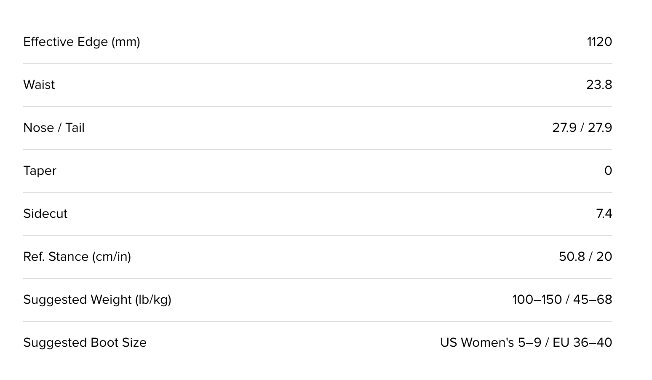Select the Taper value 0

coord(608,171)
